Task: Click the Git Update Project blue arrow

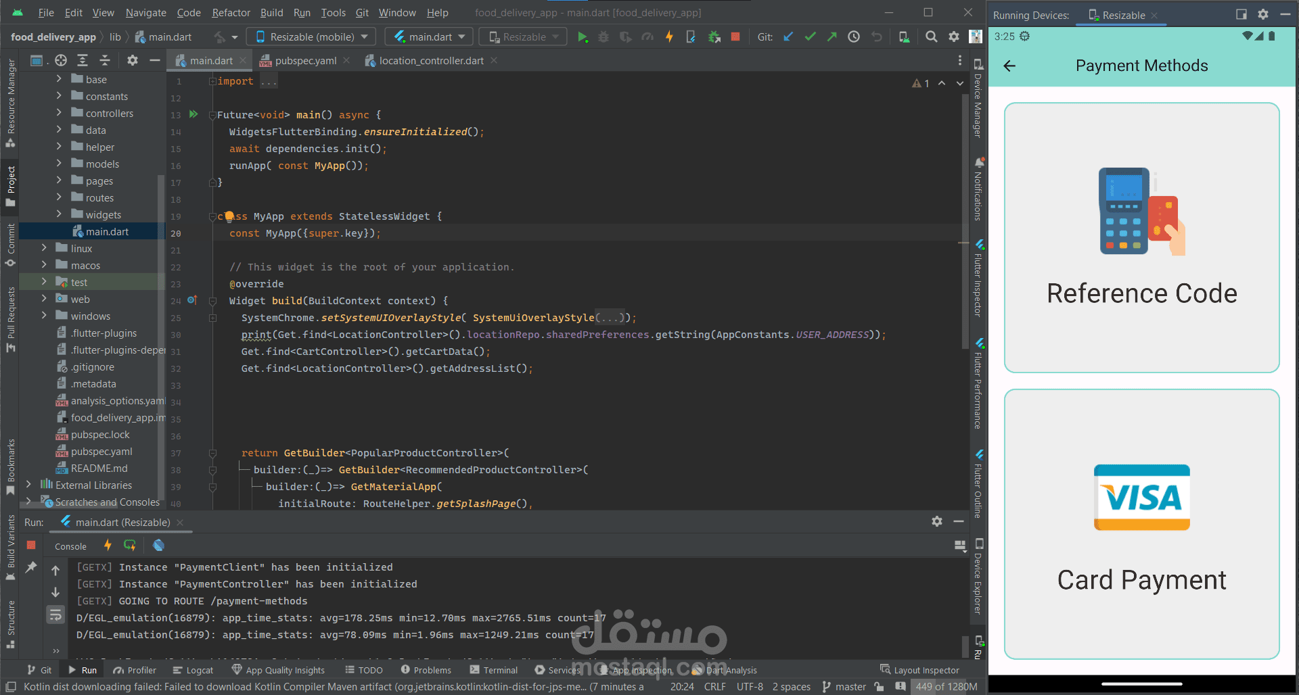Action: (x=788, y=37)
